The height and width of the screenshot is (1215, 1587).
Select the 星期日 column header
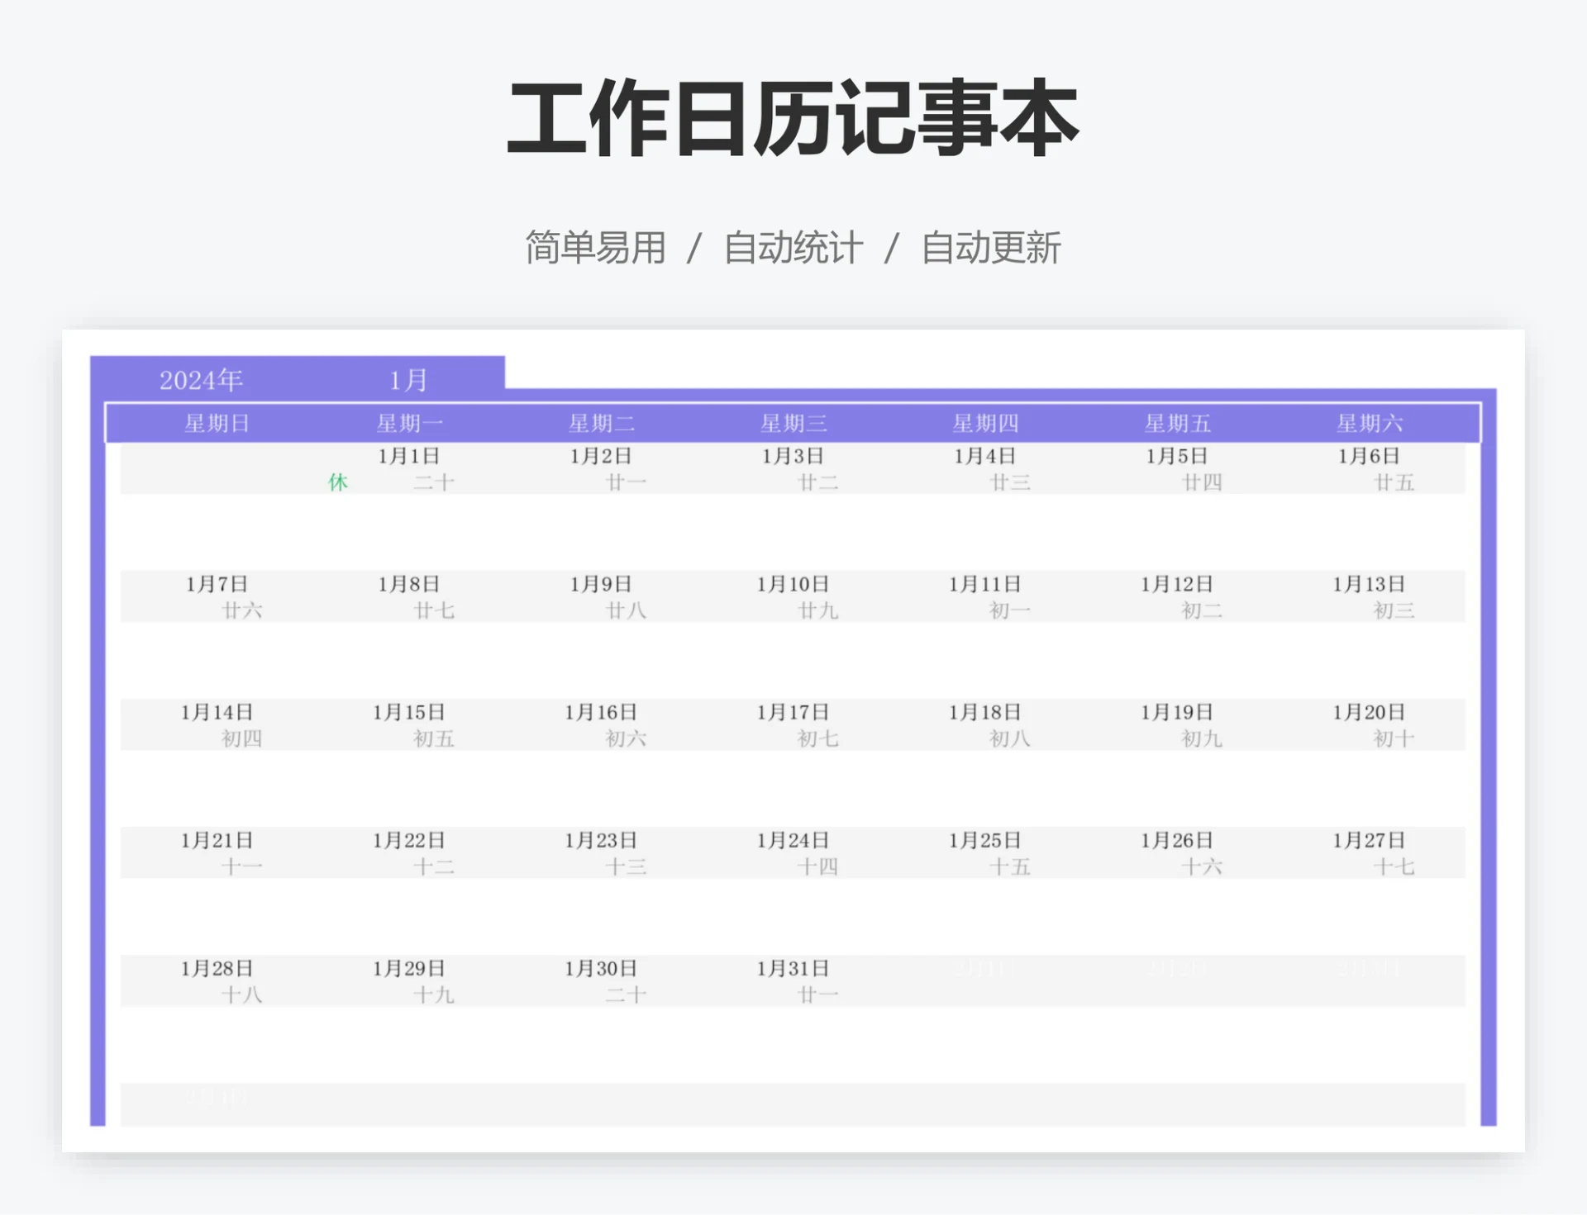point(217,424)
